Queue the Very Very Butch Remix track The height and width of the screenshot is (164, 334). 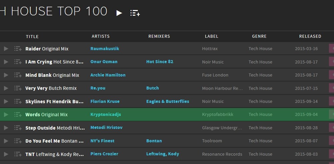(18, 88)
